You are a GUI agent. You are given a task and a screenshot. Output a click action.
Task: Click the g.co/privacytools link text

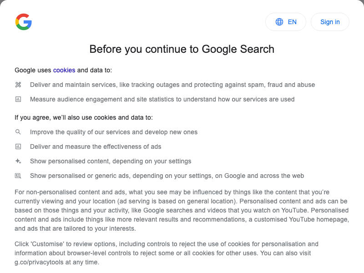[36, 263]
